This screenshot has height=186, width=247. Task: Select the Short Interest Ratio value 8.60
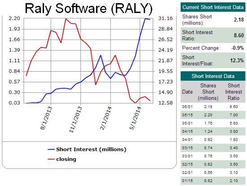click(x=239, y=35)
